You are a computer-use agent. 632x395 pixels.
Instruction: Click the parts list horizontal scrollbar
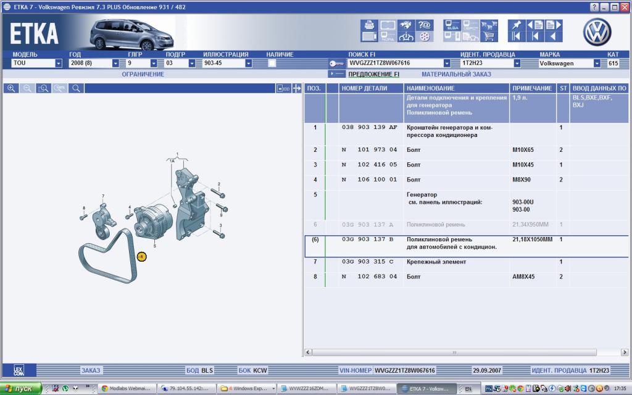(x=454, y=352)
